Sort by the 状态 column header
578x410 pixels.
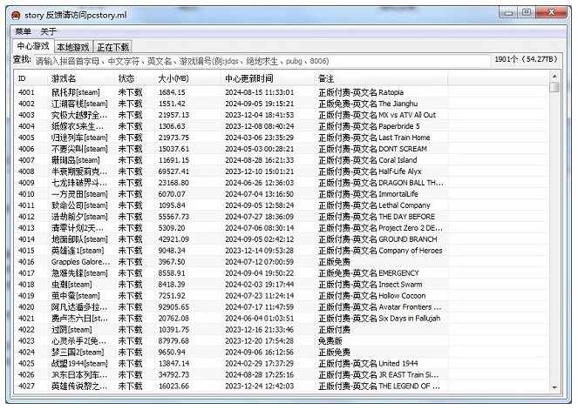tap(134, 78)
